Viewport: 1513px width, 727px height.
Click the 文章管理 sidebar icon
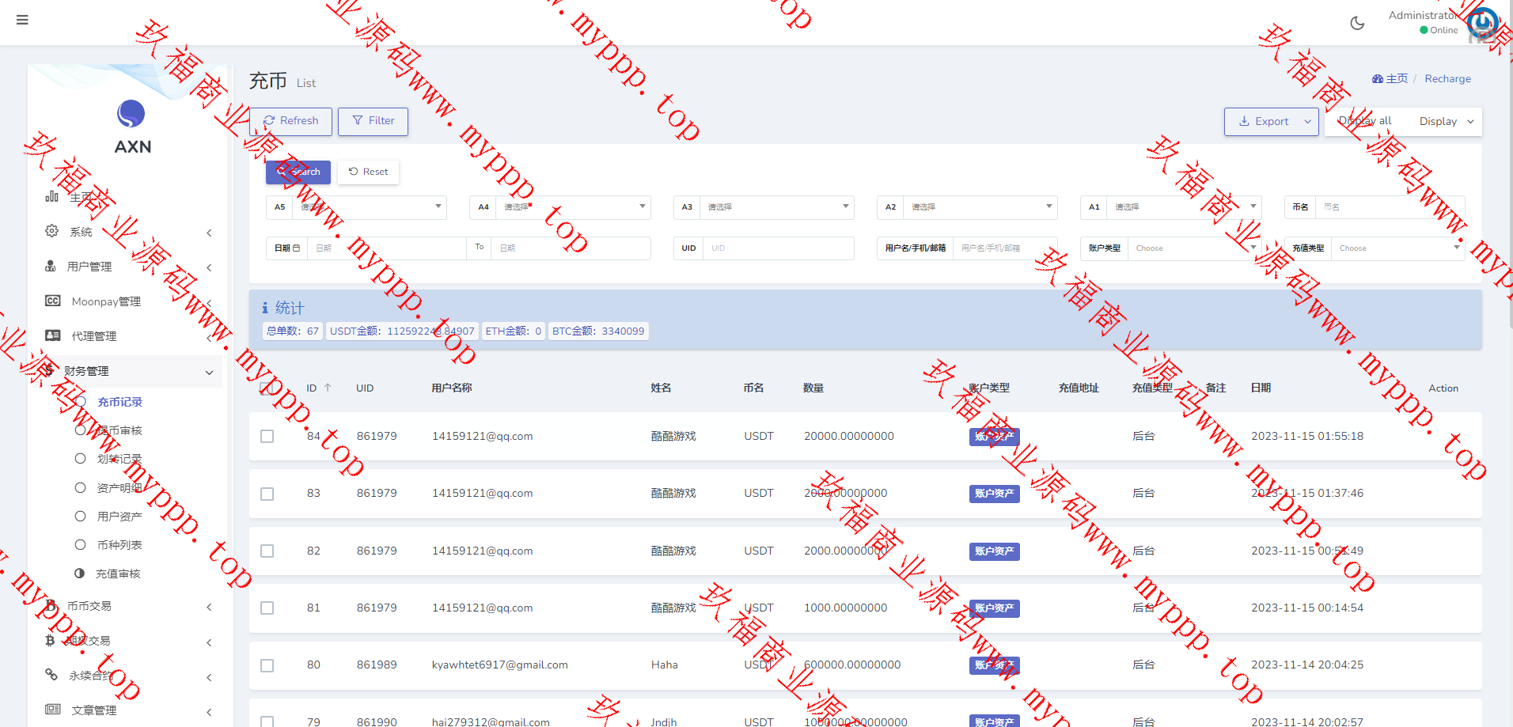(x=53, y=710)
